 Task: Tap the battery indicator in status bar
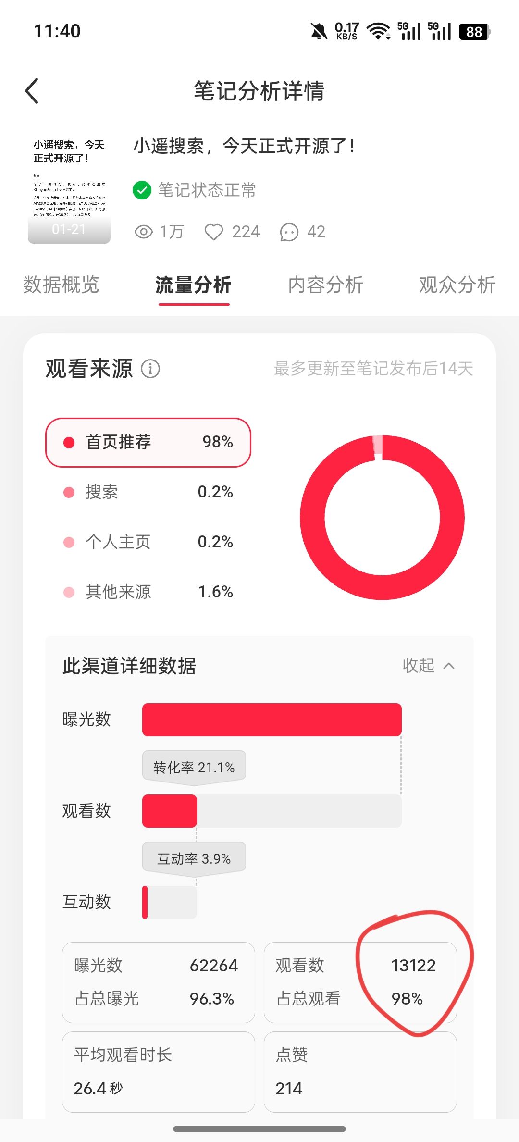pyautogui.click(x=474, y=32)
